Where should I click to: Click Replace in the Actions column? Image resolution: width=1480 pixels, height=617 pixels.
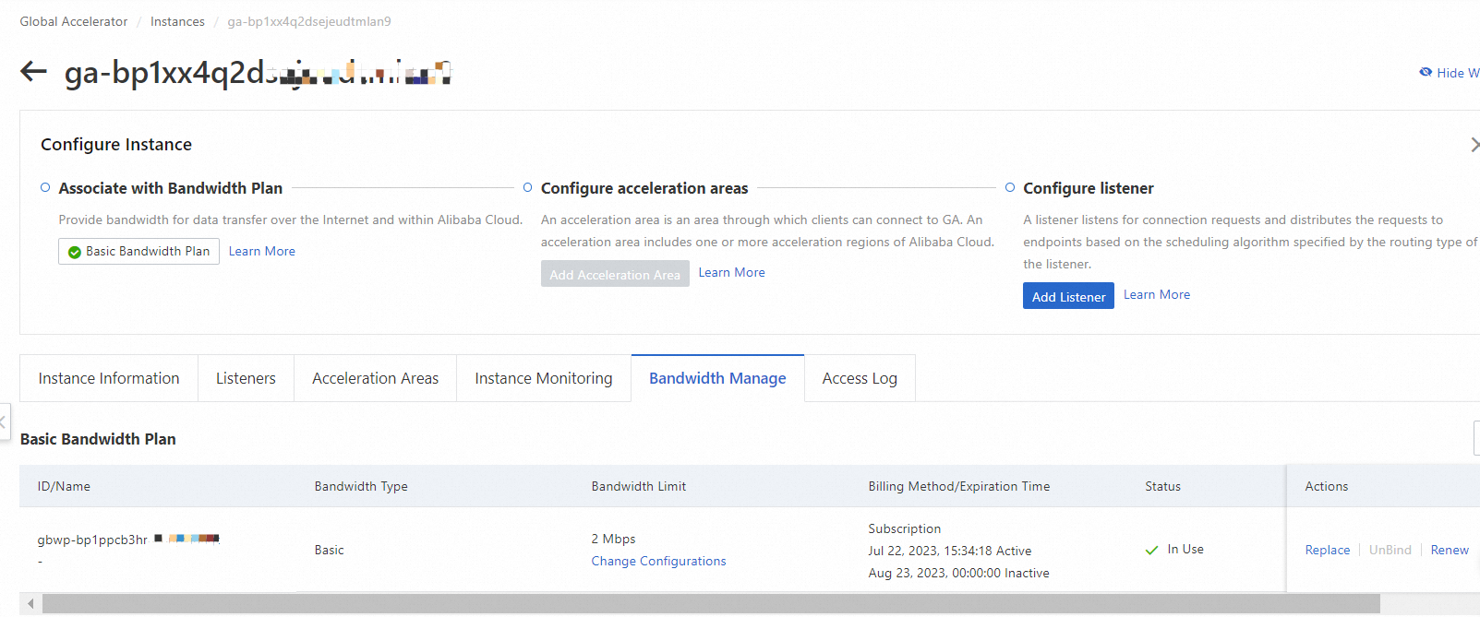(1327, 550)
